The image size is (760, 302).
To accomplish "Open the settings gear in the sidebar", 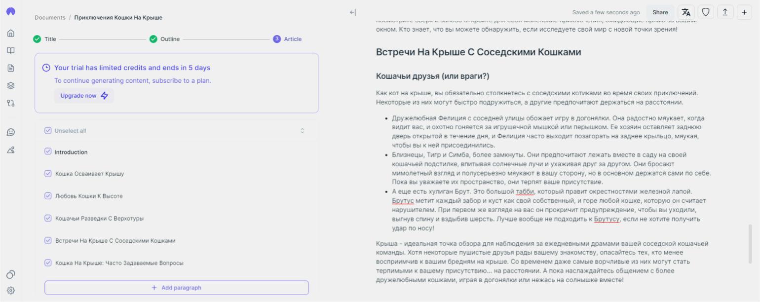I will [11, 291].
